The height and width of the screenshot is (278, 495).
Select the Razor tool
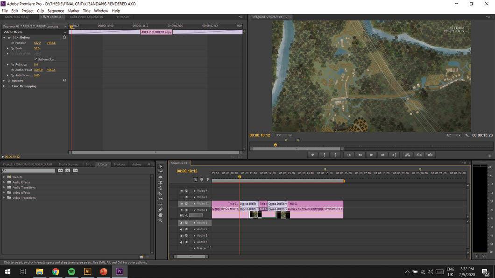coord(160,194)
